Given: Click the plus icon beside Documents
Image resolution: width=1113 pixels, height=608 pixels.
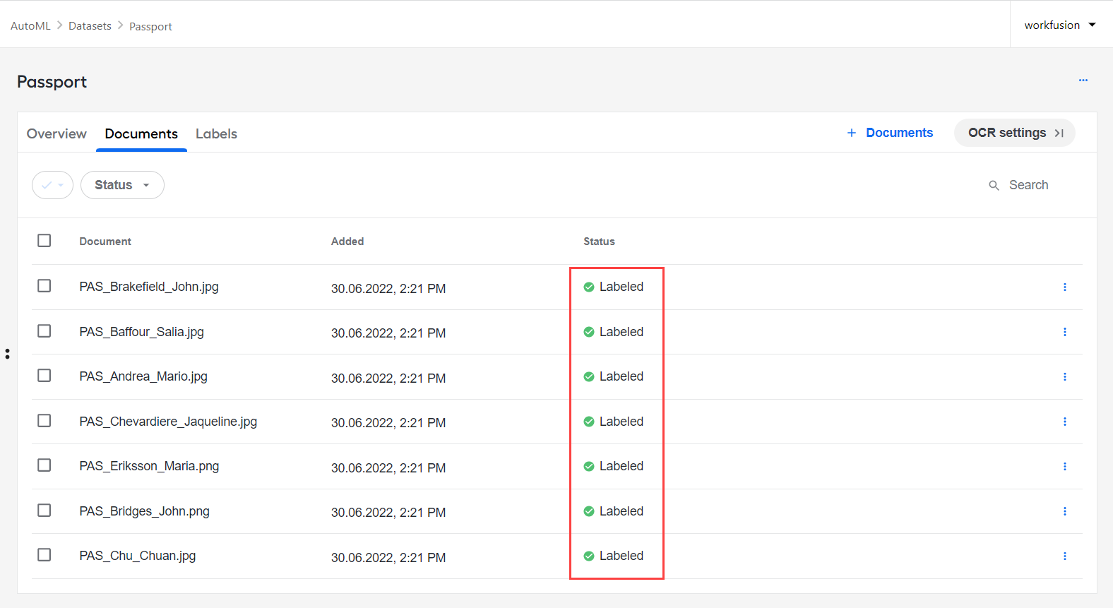Looking at the screenshot, I should [852, 133].
